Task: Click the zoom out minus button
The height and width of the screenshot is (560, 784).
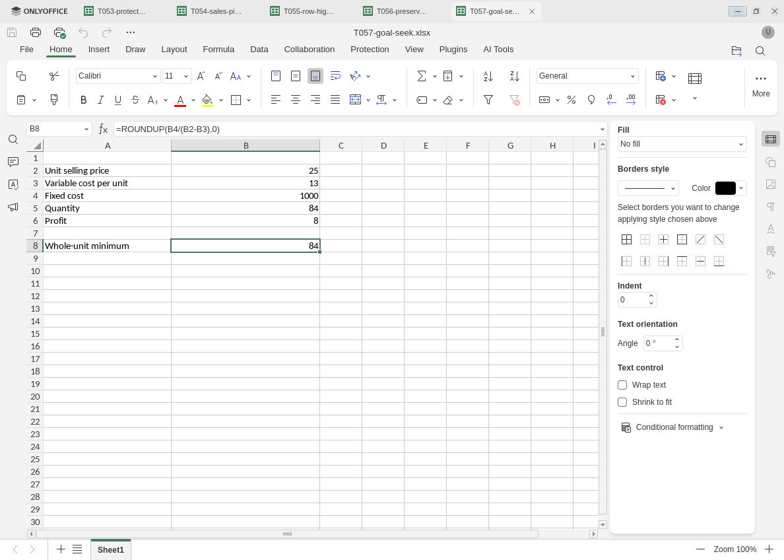Action: click(x=700, y=549)
